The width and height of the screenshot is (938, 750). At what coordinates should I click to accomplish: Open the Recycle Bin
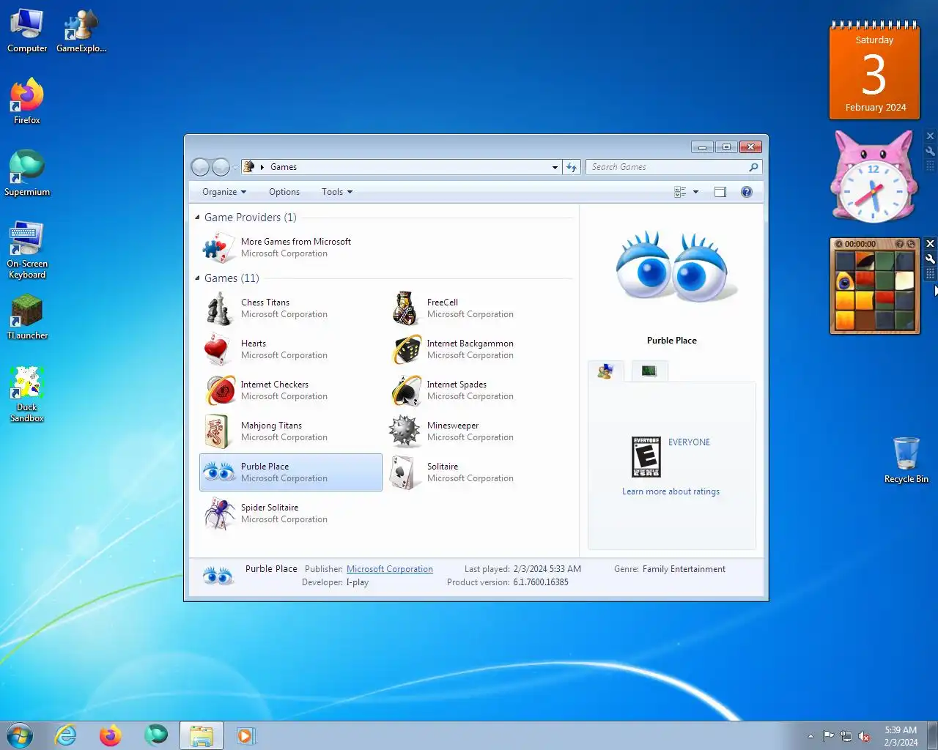[906, 460]
